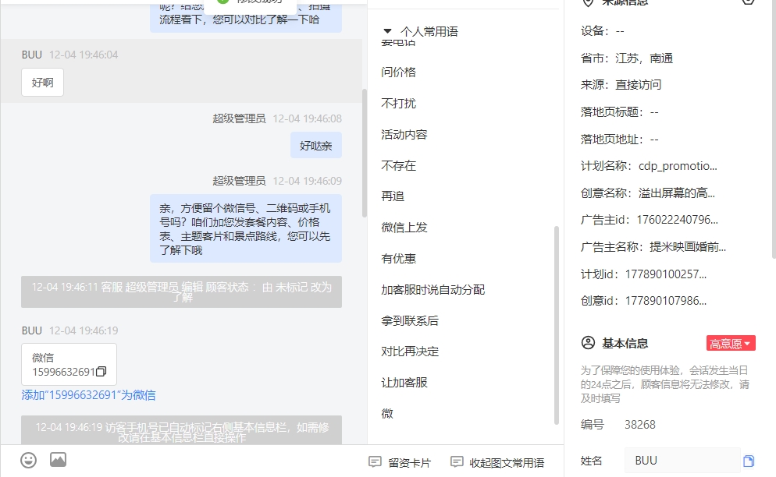776x477 pixels.
Task: Click the 好啊 message bubble from BUU
Action: click(x=43, y=82)
